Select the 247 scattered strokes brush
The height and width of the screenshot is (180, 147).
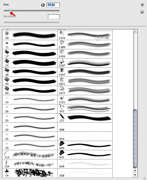coord(85,109)
